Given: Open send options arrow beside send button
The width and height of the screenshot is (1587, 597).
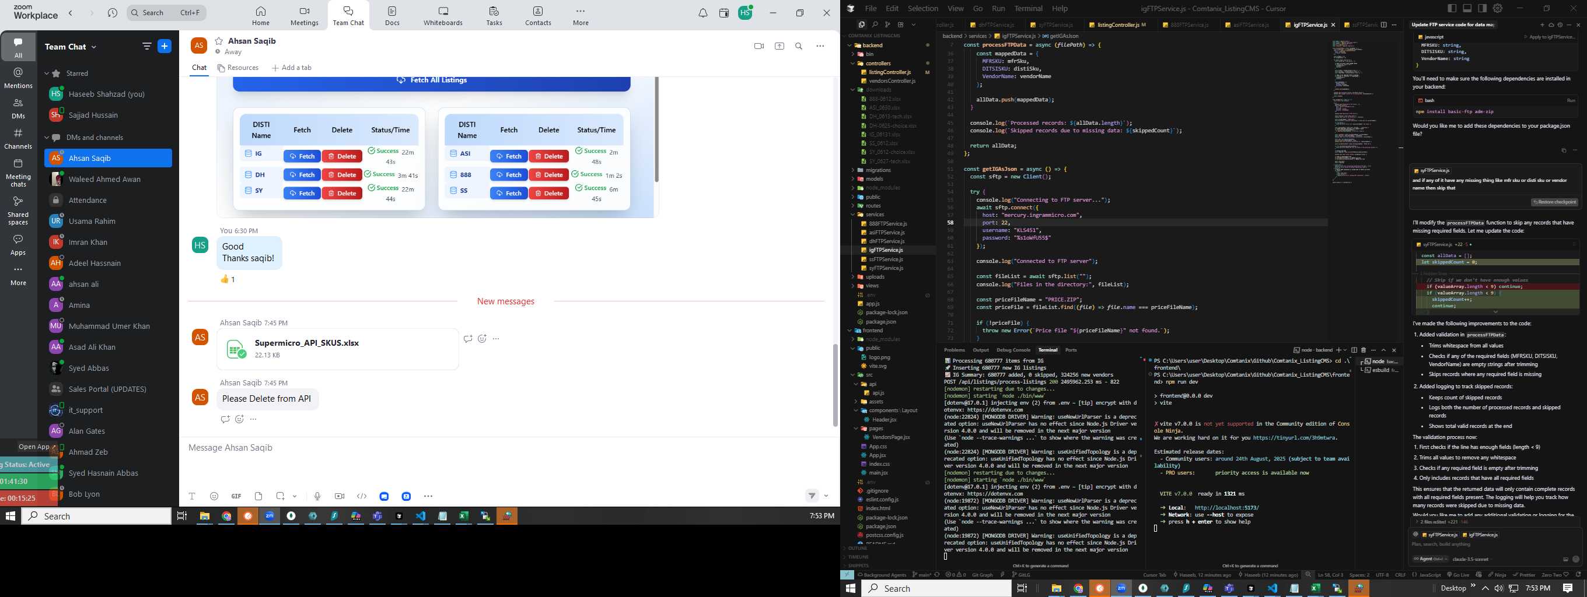Looking at the screenshot, I should coord(826,496).
